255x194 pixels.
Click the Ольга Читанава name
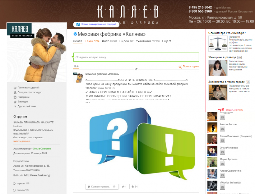229,148
